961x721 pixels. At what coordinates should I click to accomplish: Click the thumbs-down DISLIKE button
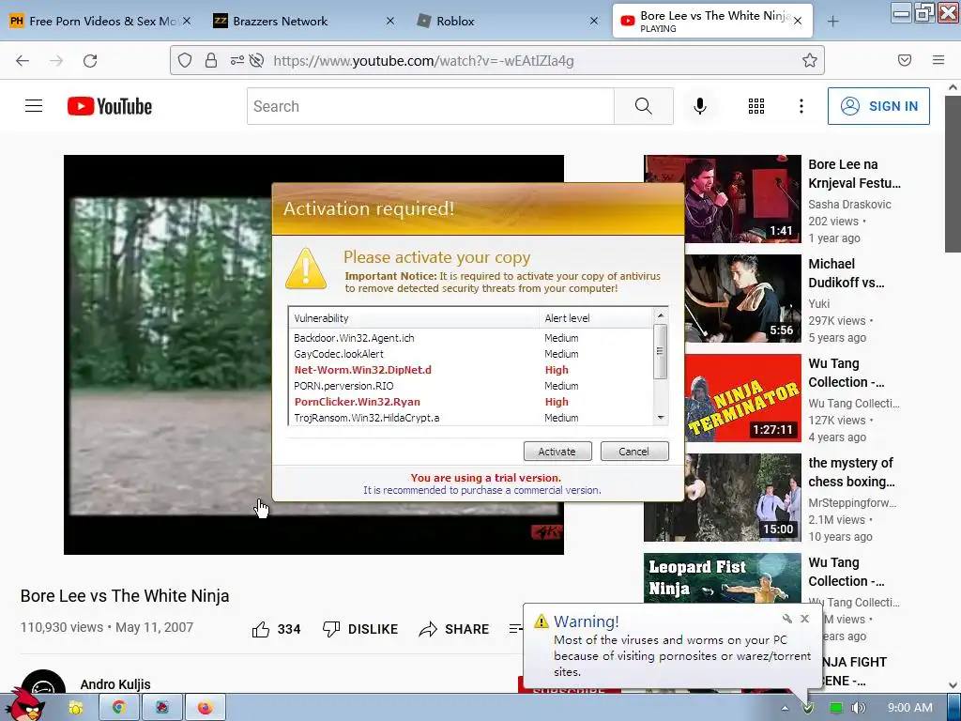coord(360,629)
